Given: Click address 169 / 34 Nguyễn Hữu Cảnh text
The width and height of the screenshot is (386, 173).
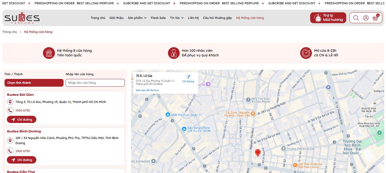Looking at the screenshot, I should pyautogui.click(x=67, y=140).
